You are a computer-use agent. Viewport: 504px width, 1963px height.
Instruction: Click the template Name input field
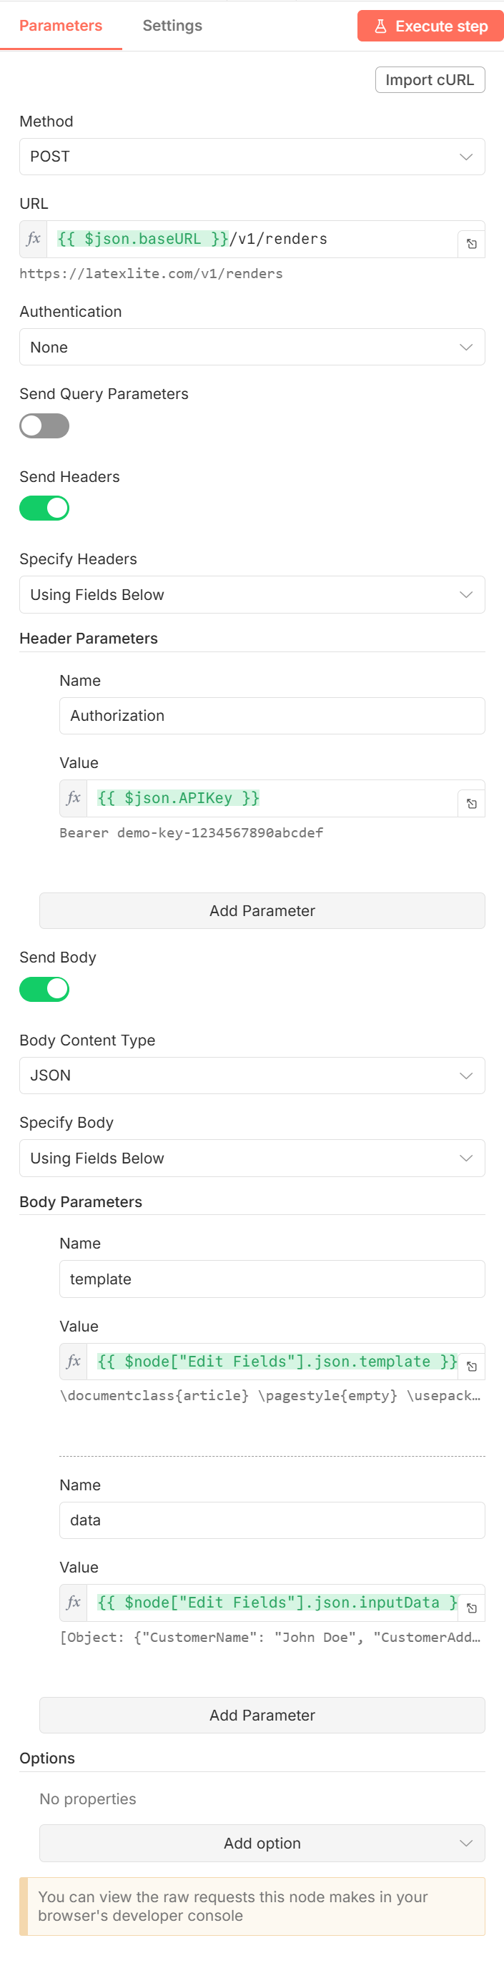point(272,1279)
